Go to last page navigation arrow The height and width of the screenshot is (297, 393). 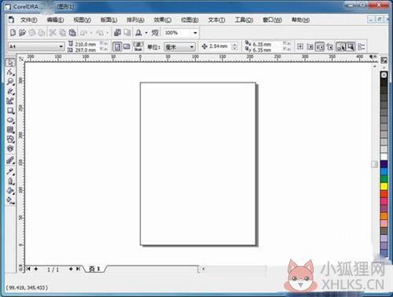78,269
